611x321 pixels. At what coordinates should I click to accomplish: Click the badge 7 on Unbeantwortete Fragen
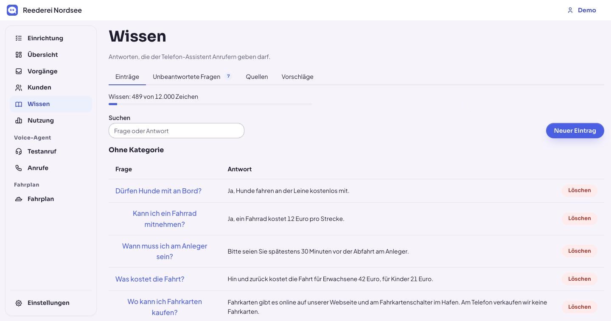pos(228,76)
